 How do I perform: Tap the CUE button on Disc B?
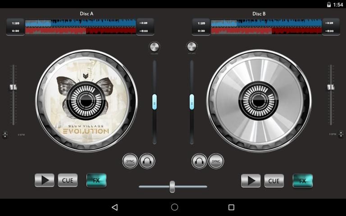pyautogui.click(x=274, y=180)
